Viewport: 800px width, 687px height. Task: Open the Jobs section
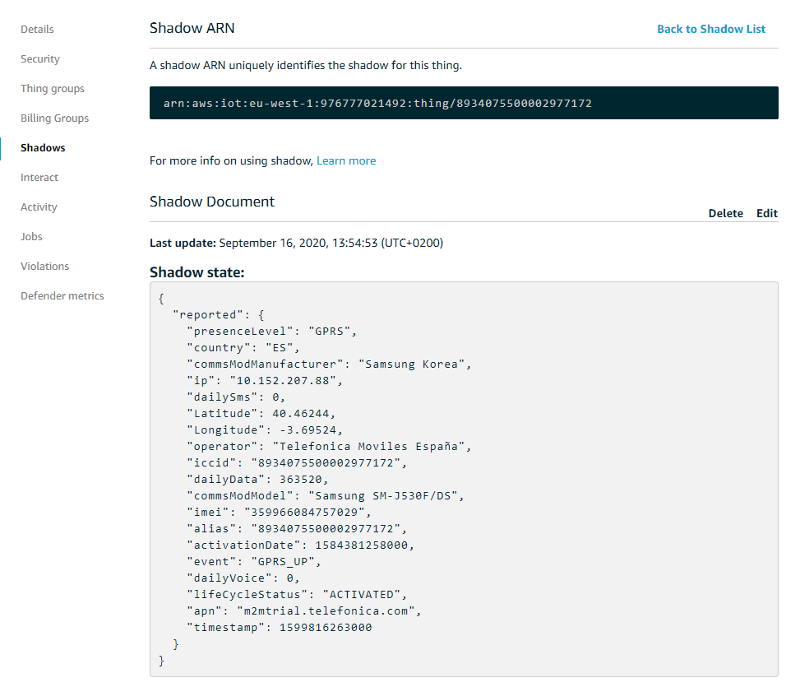[x=31, y=237]
